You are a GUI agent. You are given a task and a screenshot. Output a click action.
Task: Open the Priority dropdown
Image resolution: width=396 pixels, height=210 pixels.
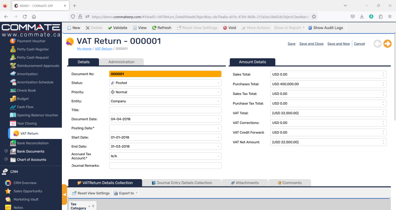[218, 92]
